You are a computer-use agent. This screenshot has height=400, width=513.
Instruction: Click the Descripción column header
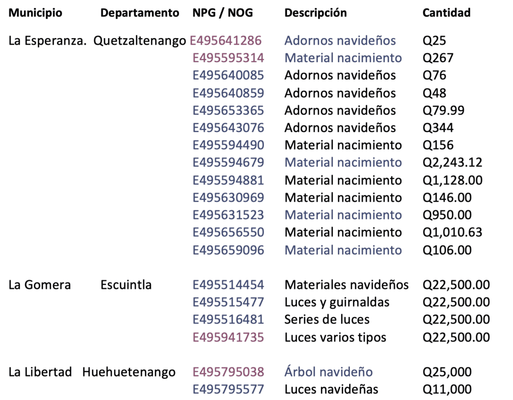(x=316, y=13)
